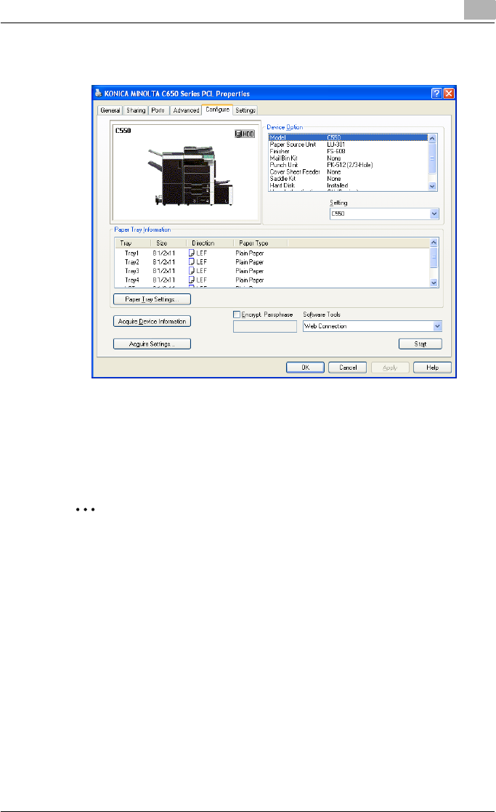Select the Punch Unit row
This screenshot has height=812, width=496.
coord(348,165)
